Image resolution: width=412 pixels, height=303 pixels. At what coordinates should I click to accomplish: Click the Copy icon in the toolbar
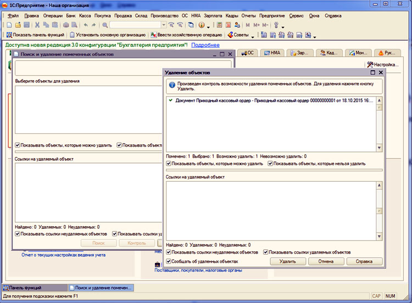click(x=46, y=25)
